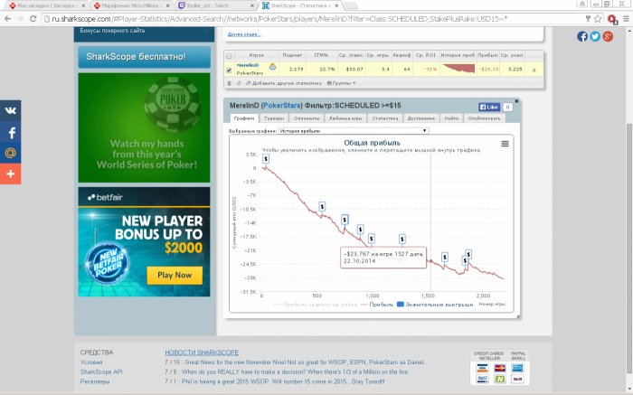This screenshot has height=395, width=633.
Task: Click the $ win marker near game 0
Action: pos(266,159)
